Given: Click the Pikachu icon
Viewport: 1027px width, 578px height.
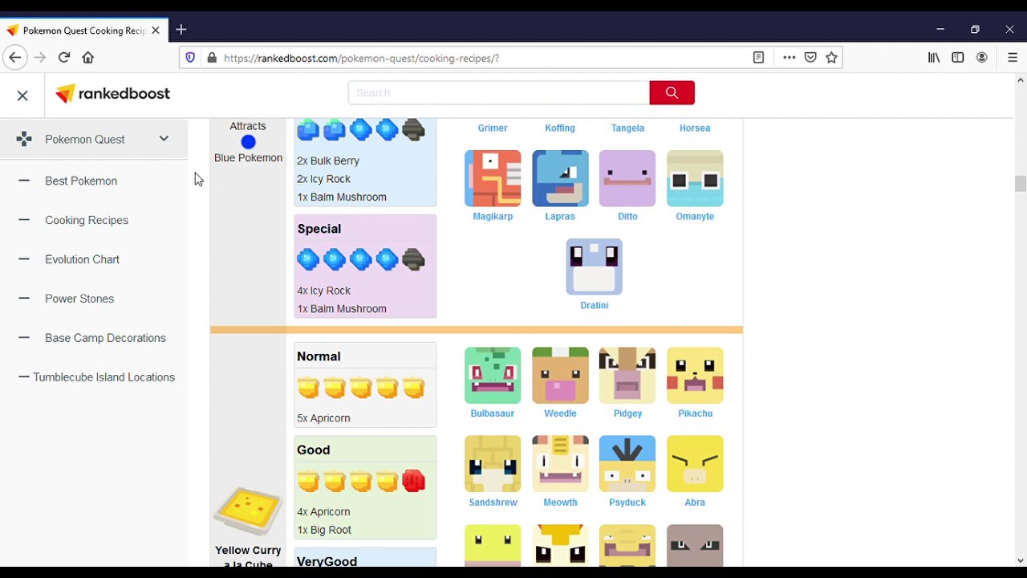Looking at the screenshot, I should click(x=695, y=375).
